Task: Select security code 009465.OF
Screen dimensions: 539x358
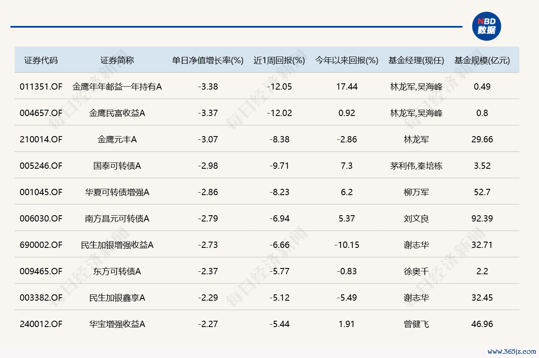Action: click(41, 271)
